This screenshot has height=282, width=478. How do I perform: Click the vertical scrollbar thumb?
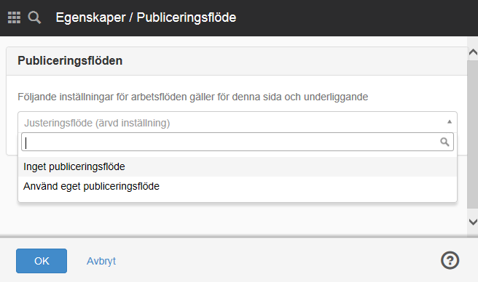[x=472, y=134]
